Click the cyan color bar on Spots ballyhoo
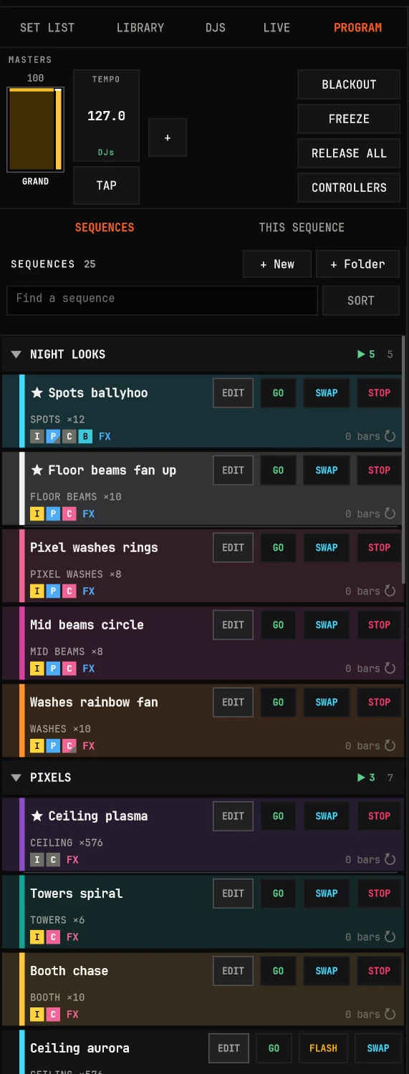Viewport: 409px width, 1074px height. click(x=22, y=411)
